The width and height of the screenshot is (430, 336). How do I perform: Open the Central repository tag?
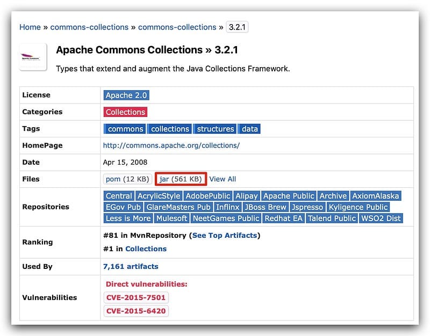tap(118, 196)
